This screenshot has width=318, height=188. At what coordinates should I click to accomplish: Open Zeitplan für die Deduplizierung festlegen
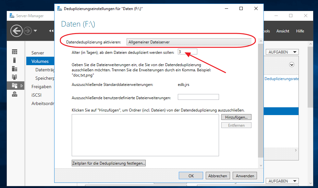point(108,163)
